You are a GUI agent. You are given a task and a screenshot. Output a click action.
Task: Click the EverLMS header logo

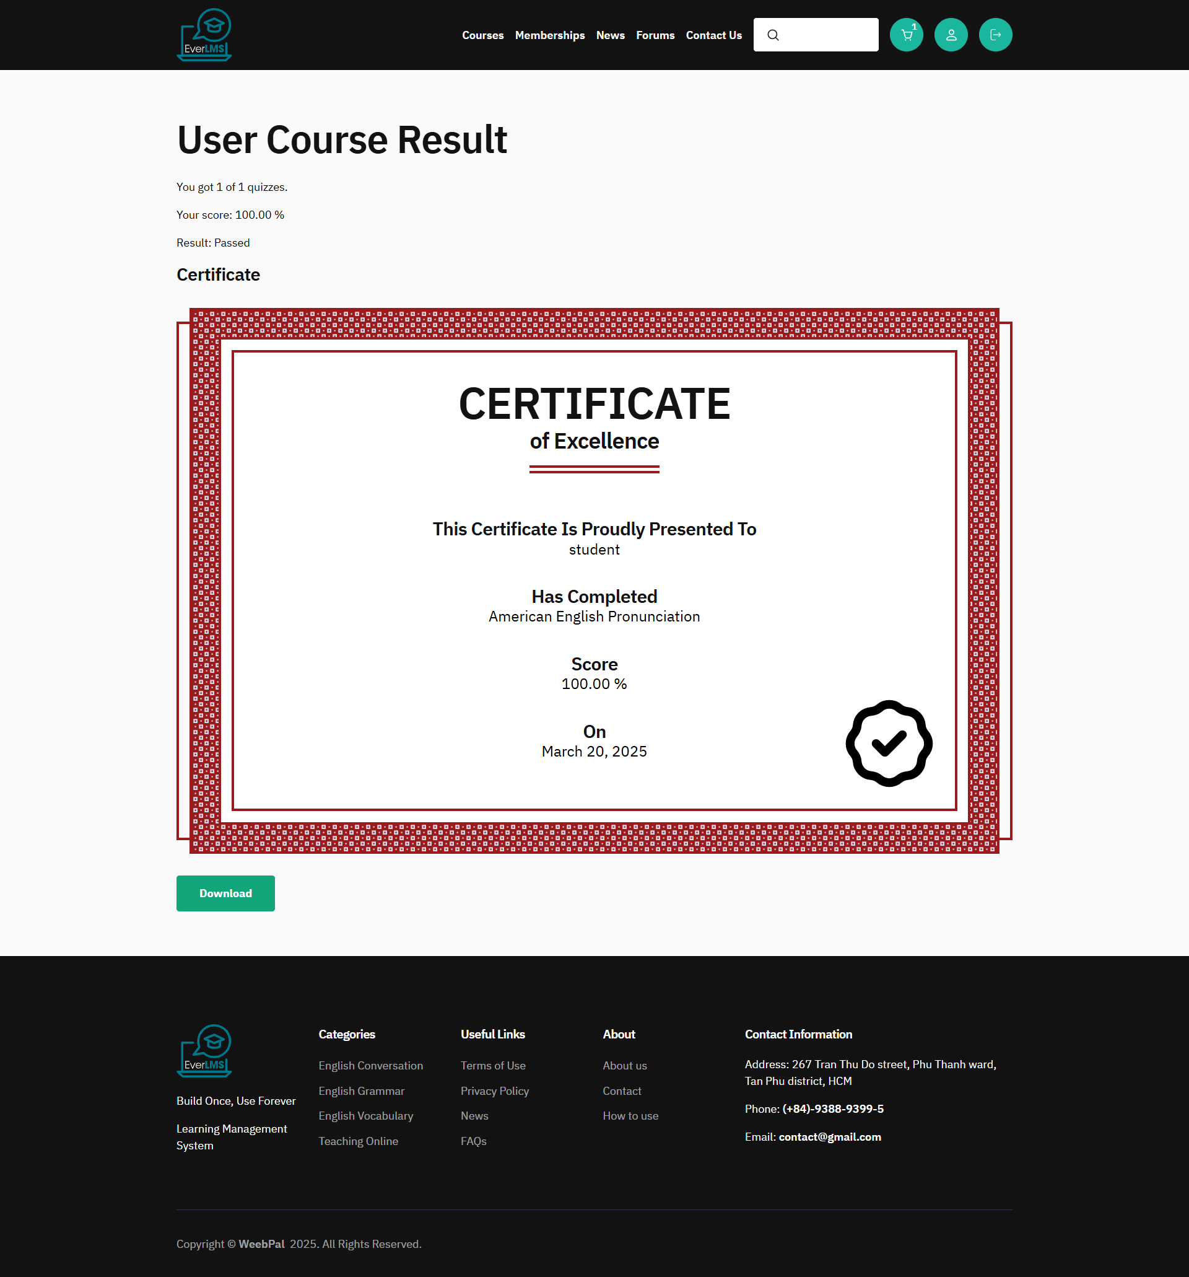click(x=204, y=35)
